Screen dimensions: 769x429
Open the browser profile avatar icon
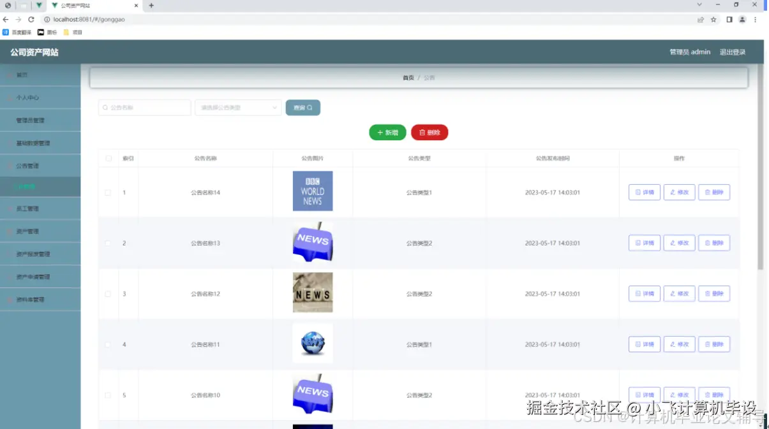742,20
